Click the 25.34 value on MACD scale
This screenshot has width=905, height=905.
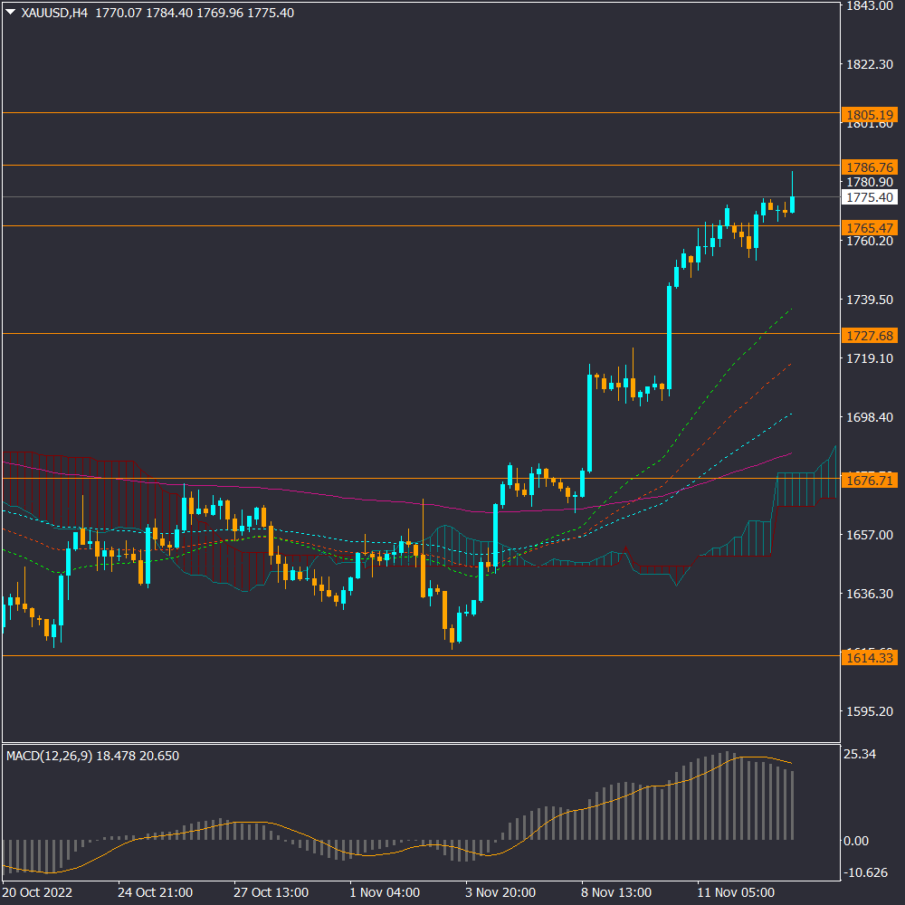862,755
